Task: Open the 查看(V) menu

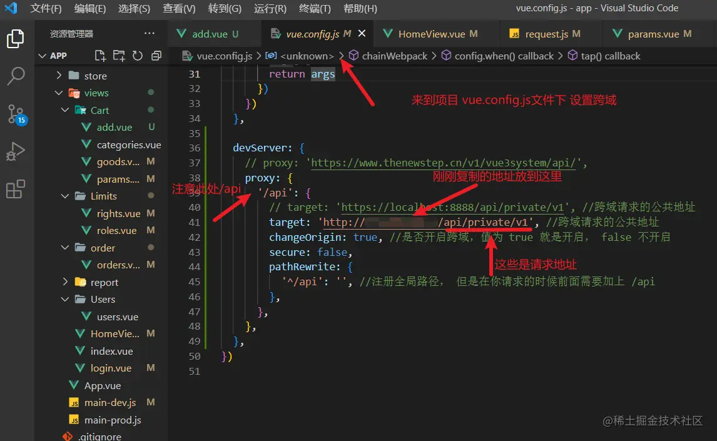Action: coord(179,9)
